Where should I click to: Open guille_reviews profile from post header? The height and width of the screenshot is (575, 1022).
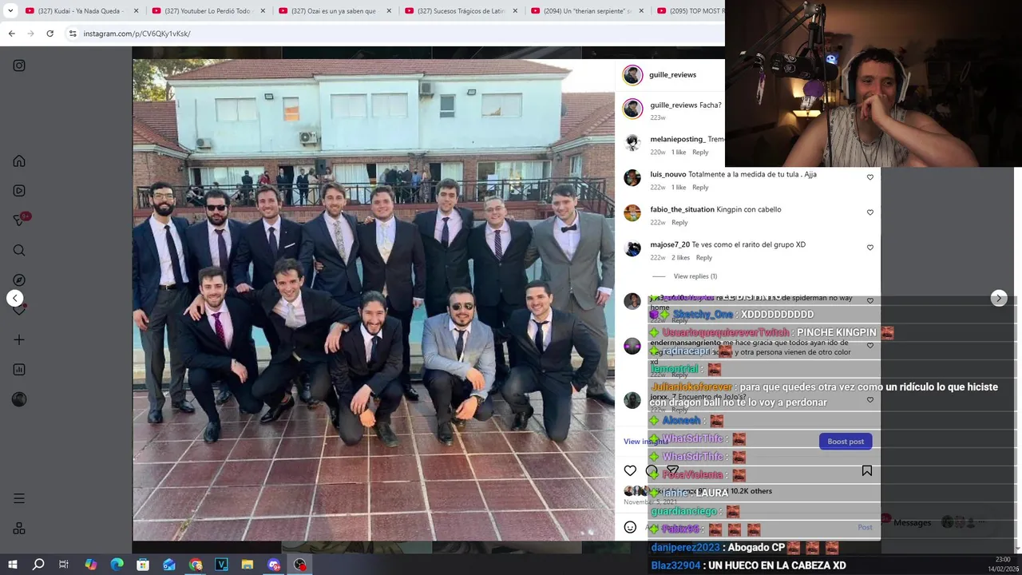point(672,74)
